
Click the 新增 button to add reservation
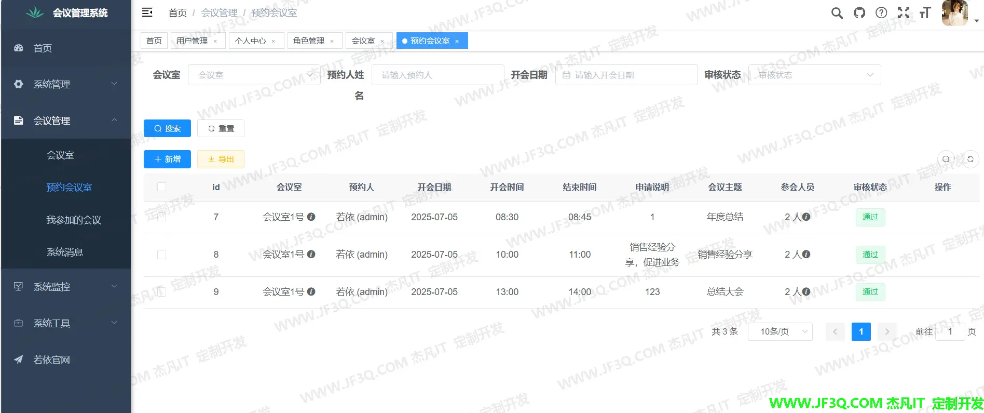167,159
